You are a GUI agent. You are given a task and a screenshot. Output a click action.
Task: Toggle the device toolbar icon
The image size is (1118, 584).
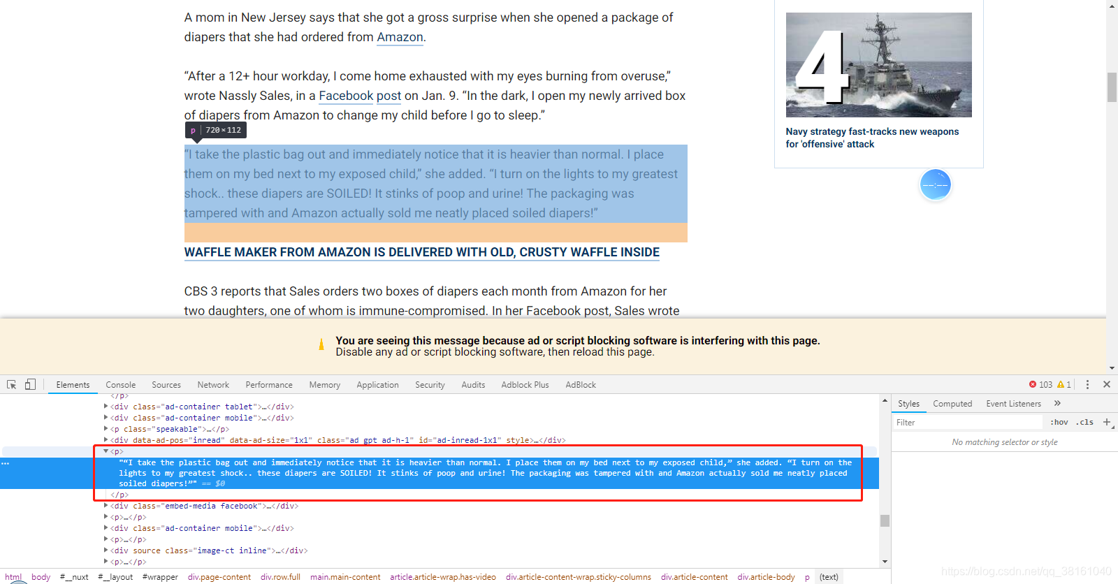pyautogui.click(x=30, y=384)
